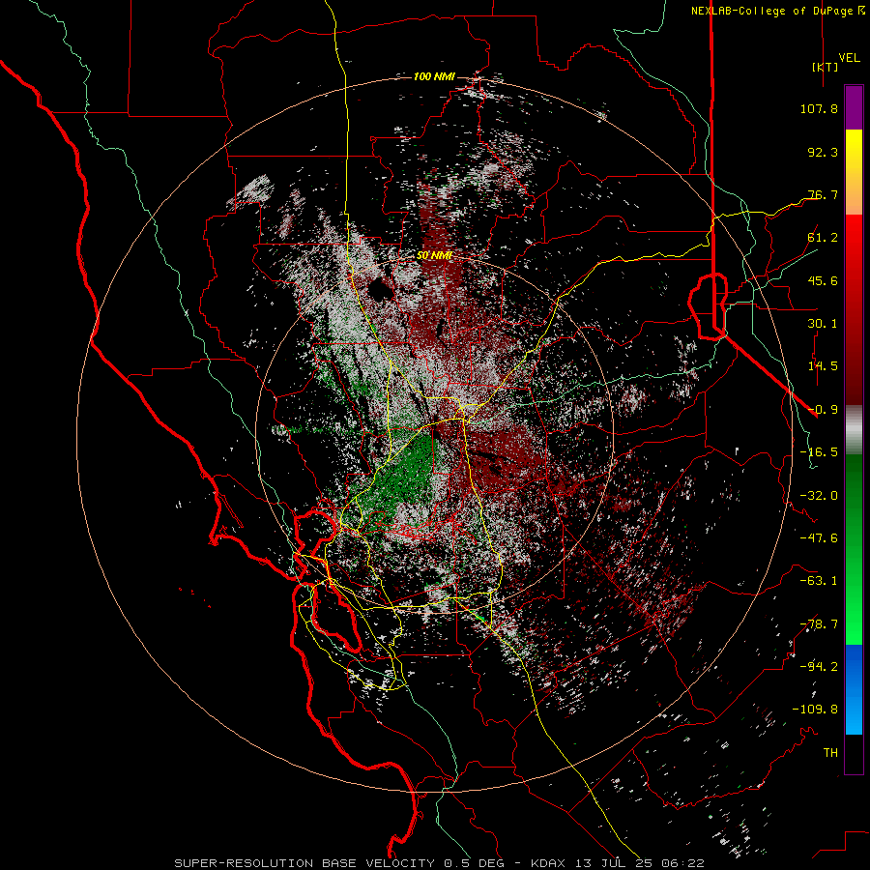This screenshot has width=870, height=870.
Task: Click the TH threshold label
Action: tap(830, 753)
